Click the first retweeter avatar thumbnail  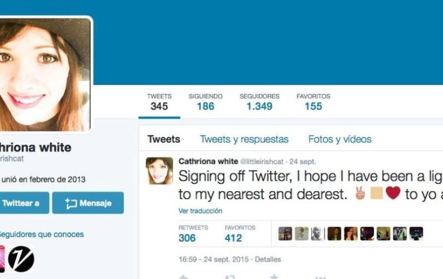coord(285,234)
